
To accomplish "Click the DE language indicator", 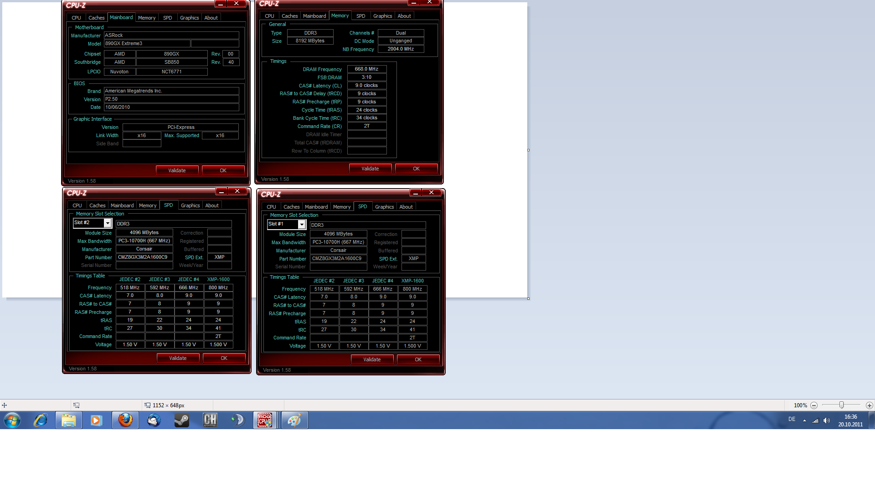I will click(792, 420).
